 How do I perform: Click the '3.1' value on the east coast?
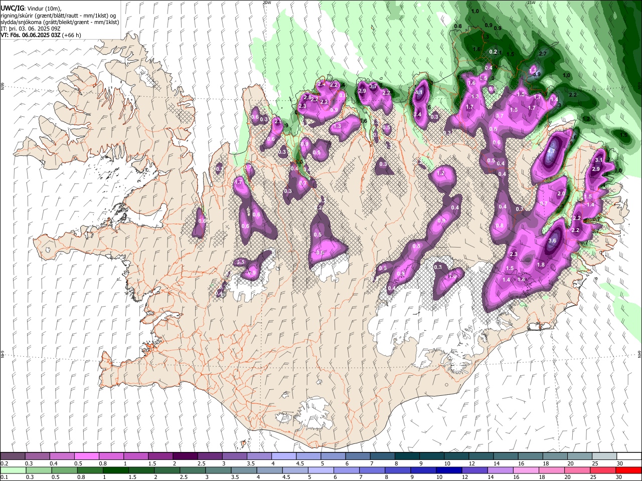(598, 160)
